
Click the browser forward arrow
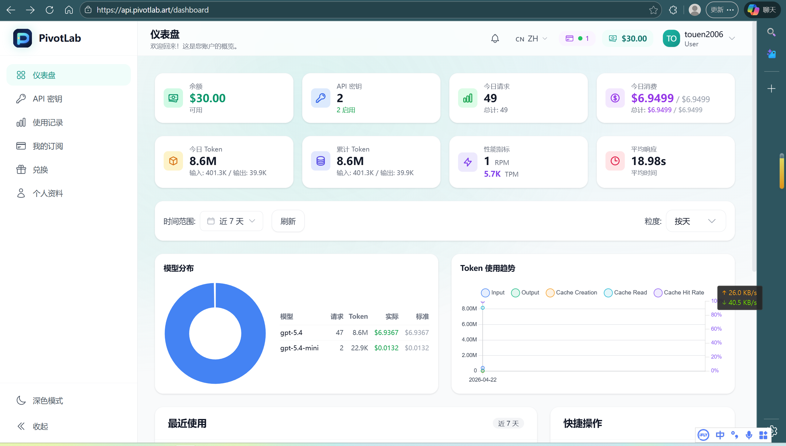(x=30, y=10)
